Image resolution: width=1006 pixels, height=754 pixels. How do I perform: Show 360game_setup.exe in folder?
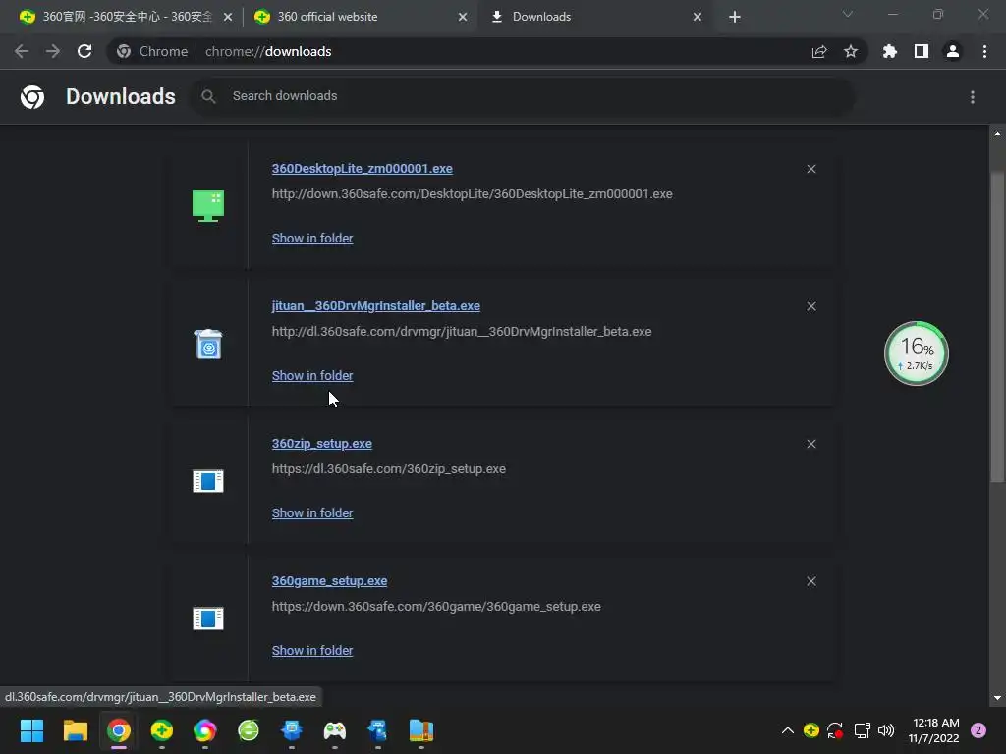point(312,650)
